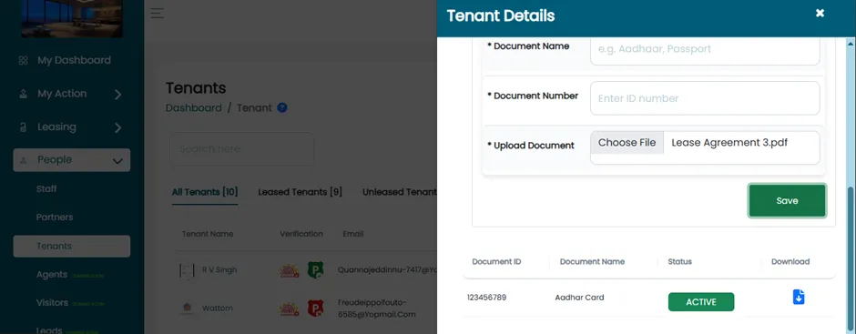856x334 pixels.
Task: Expand the My Action submenu chevron
Action: [117, 95]
